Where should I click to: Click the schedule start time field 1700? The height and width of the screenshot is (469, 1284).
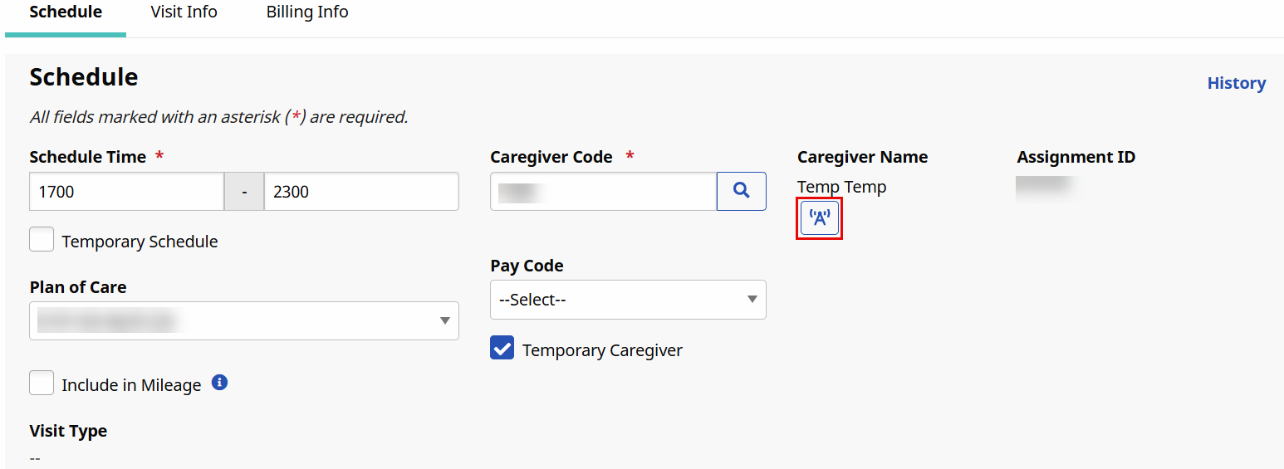(126, 192)
